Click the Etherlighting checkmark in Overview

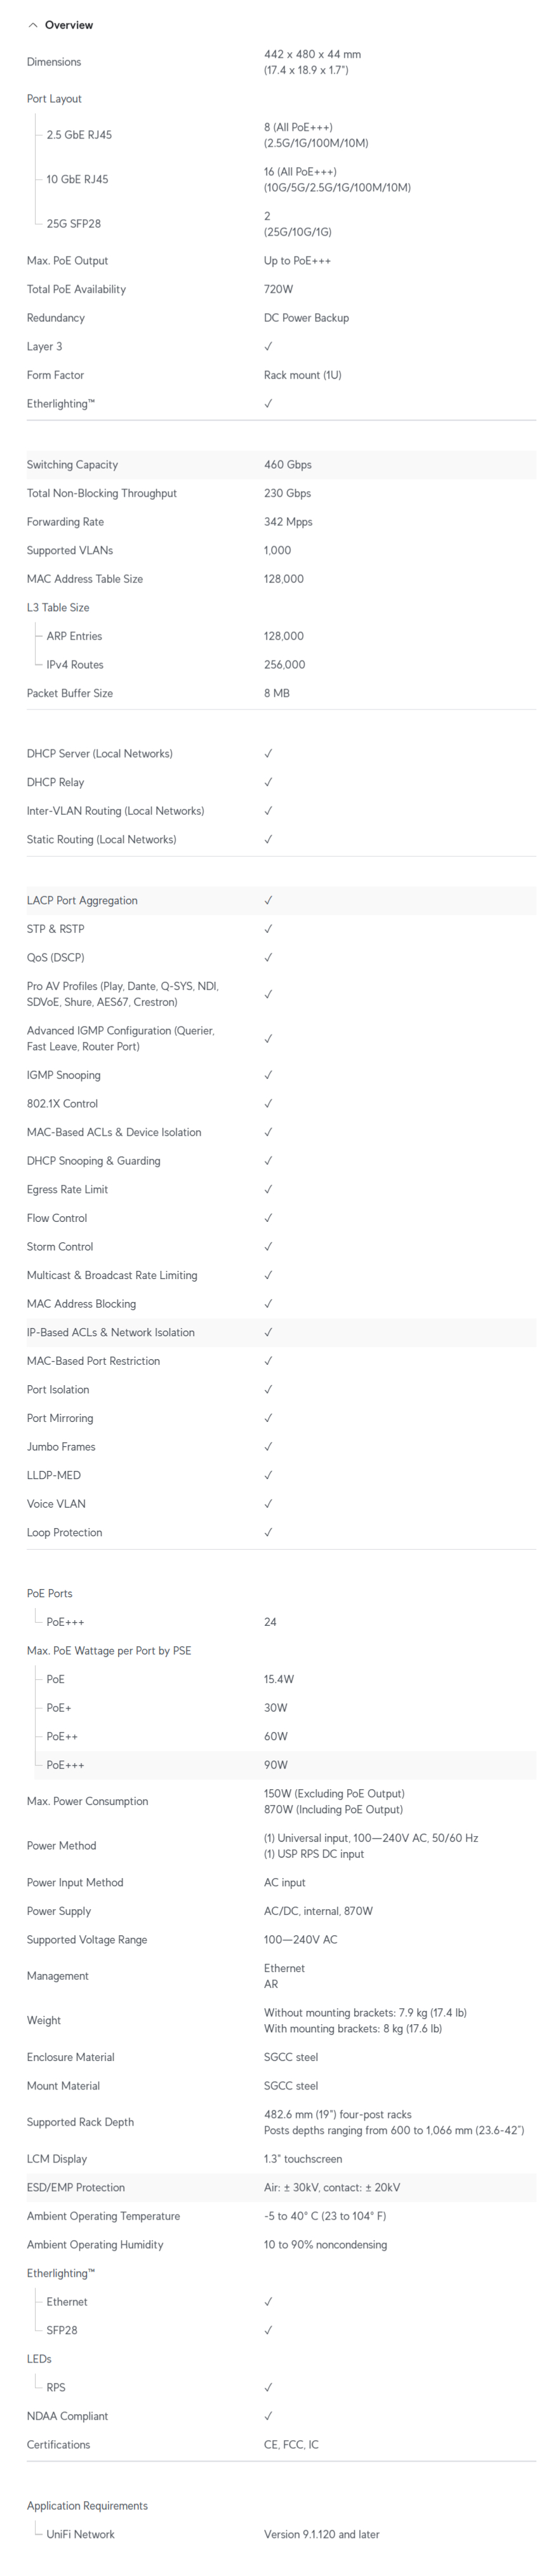(268, 403)
